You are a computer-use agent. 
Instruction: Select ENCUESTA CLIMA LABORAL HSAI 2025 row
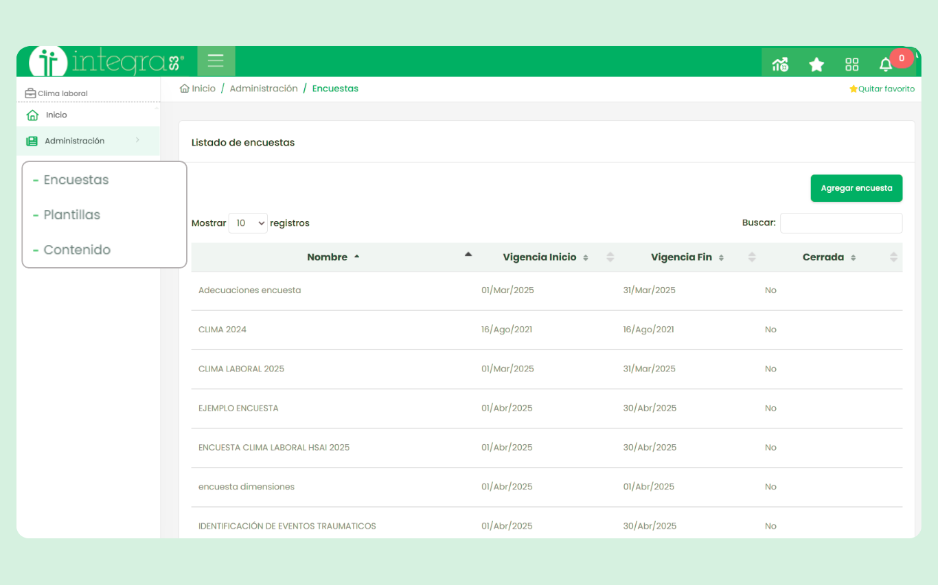(x=274, y=448)
